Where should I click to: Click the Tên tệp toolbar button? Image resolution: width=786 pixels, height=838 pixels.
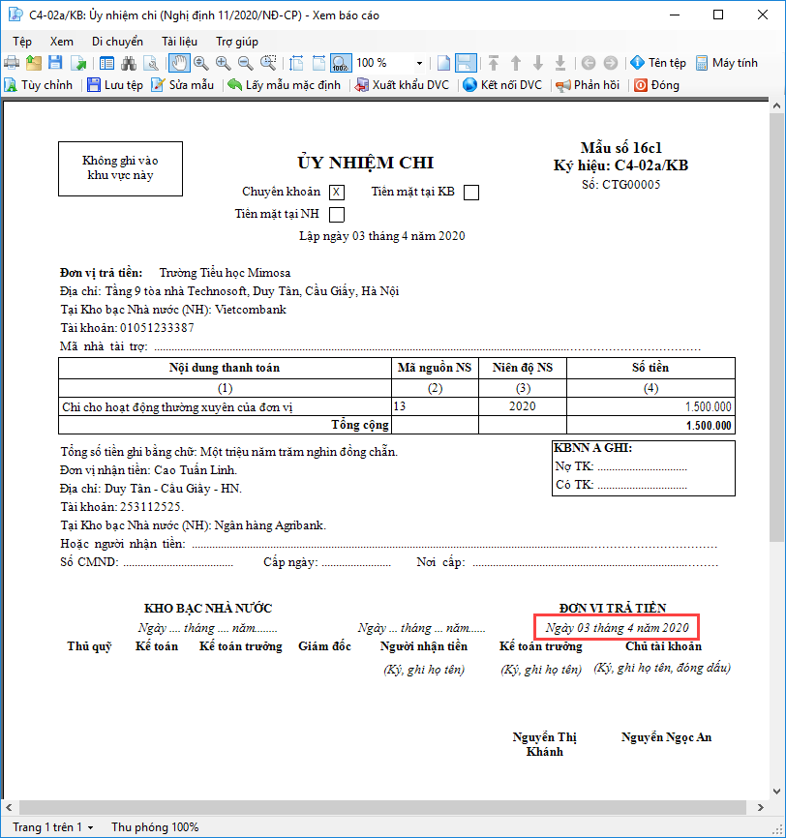click(657, 63)
